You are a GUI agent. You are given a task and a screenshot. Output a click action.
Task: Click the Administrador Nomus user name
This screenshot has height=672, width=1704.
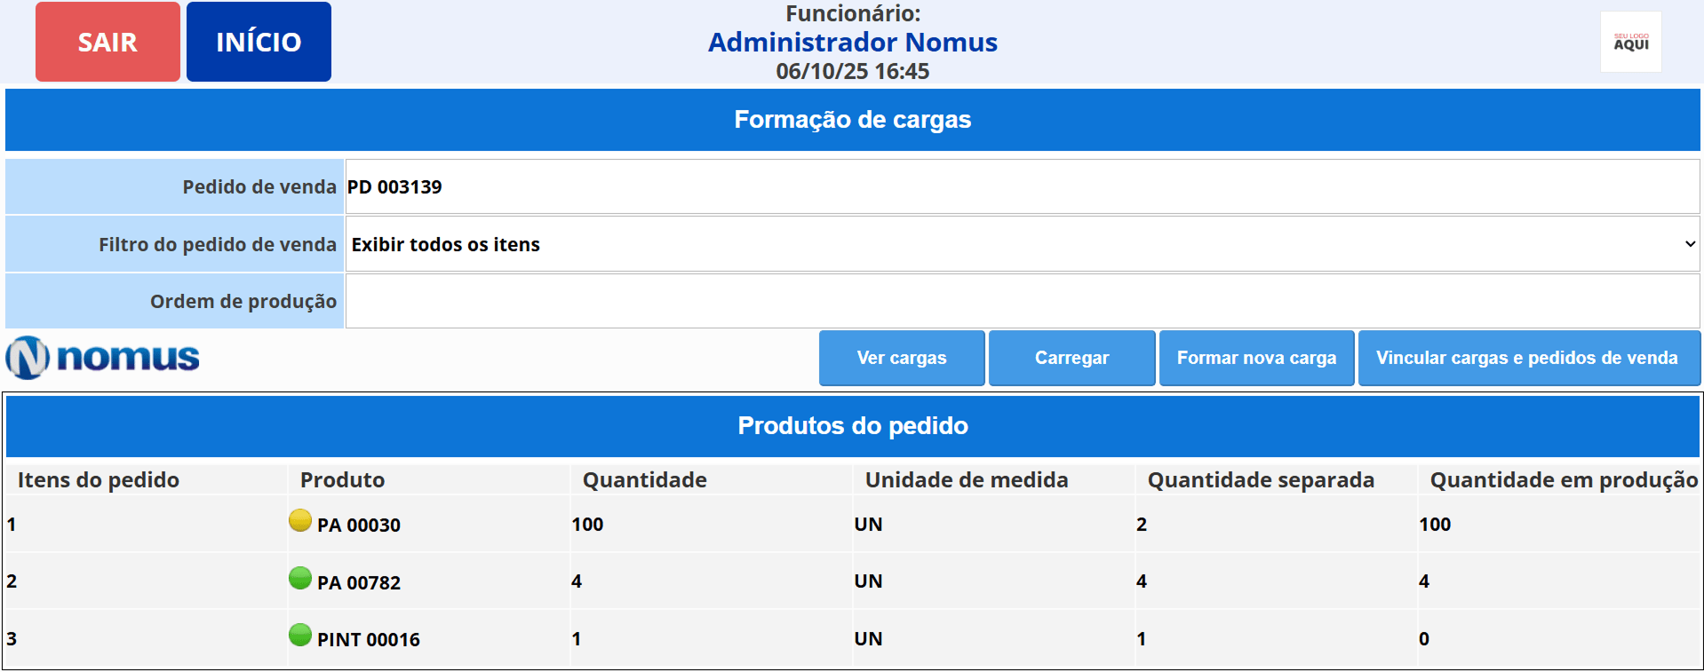852,43
